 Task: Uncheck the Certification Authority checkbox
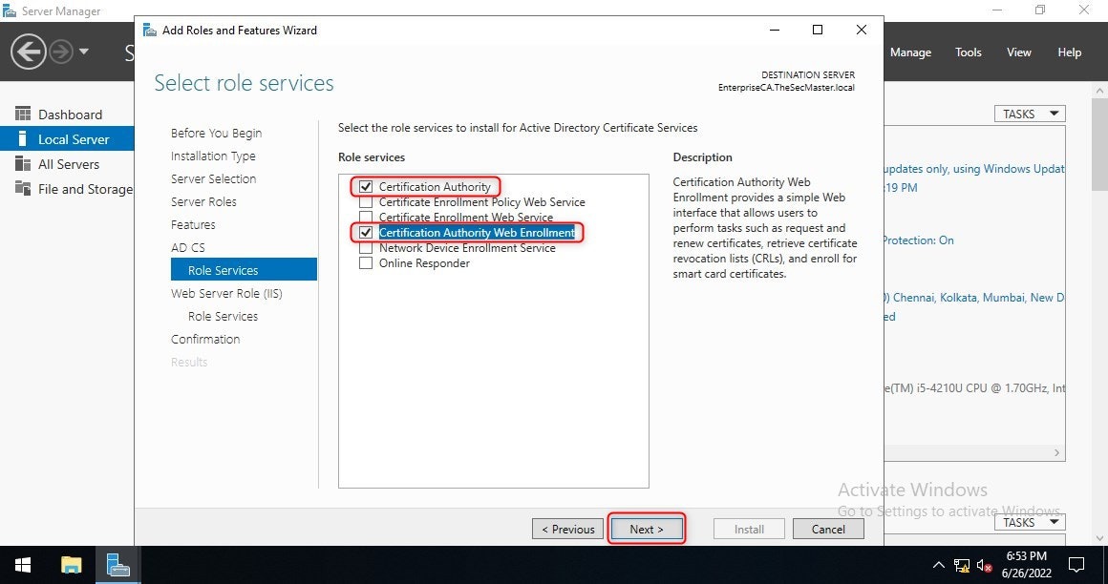365,186
